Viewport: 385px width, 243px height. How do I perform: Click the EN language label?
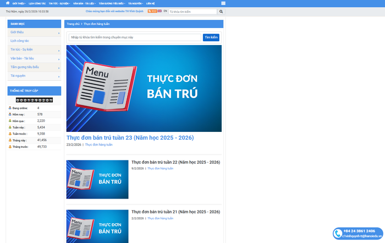pos(165,11)
